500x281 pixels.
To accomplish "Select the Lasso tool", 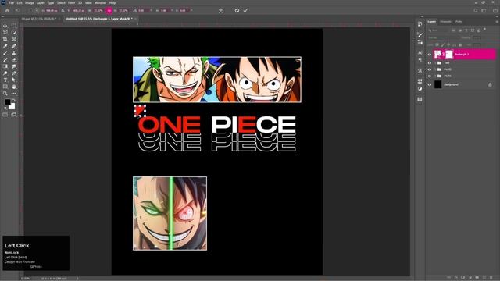I will point(5,33).
